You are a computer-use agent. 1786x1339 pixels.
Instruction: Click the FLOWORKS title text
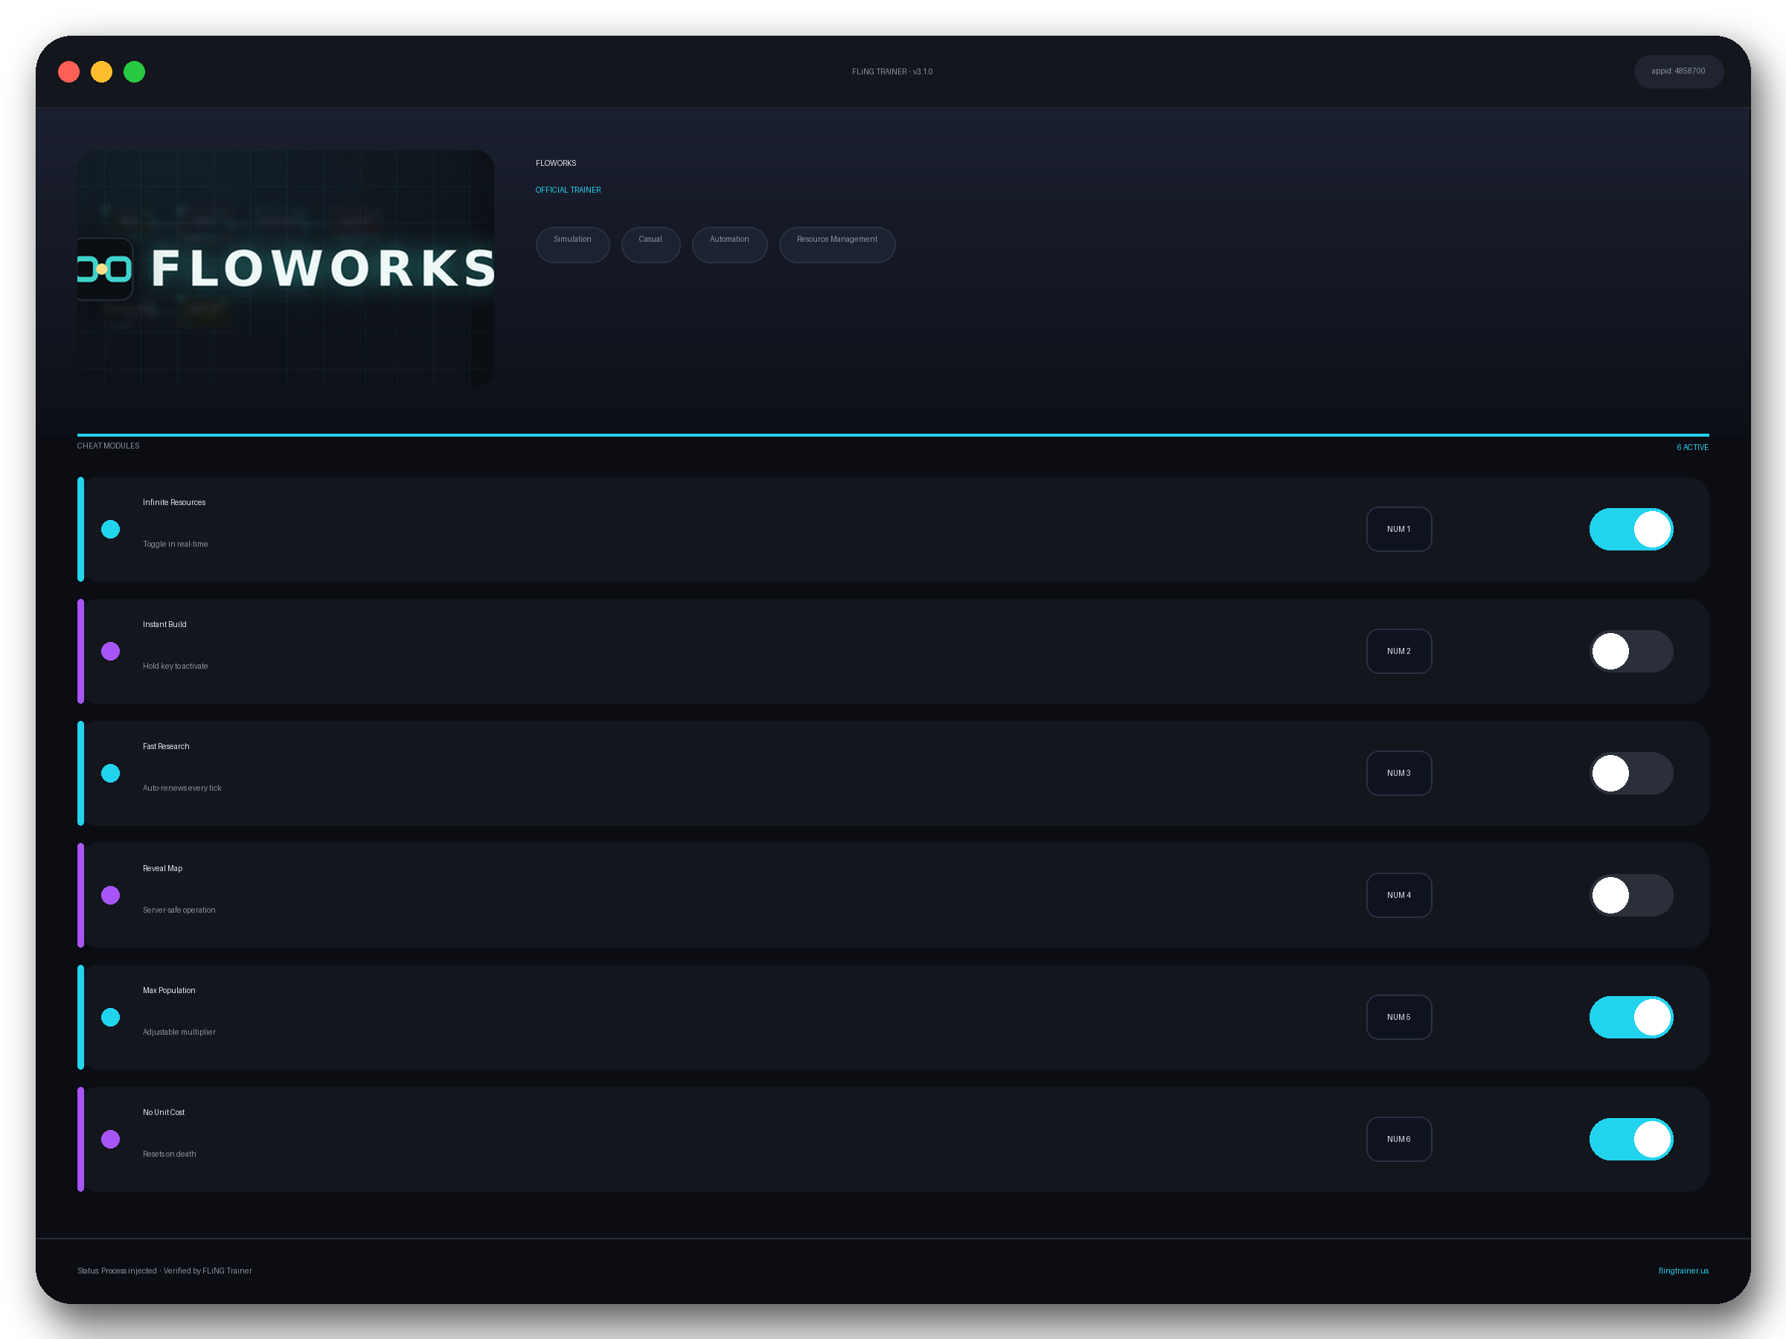[557, 163]
